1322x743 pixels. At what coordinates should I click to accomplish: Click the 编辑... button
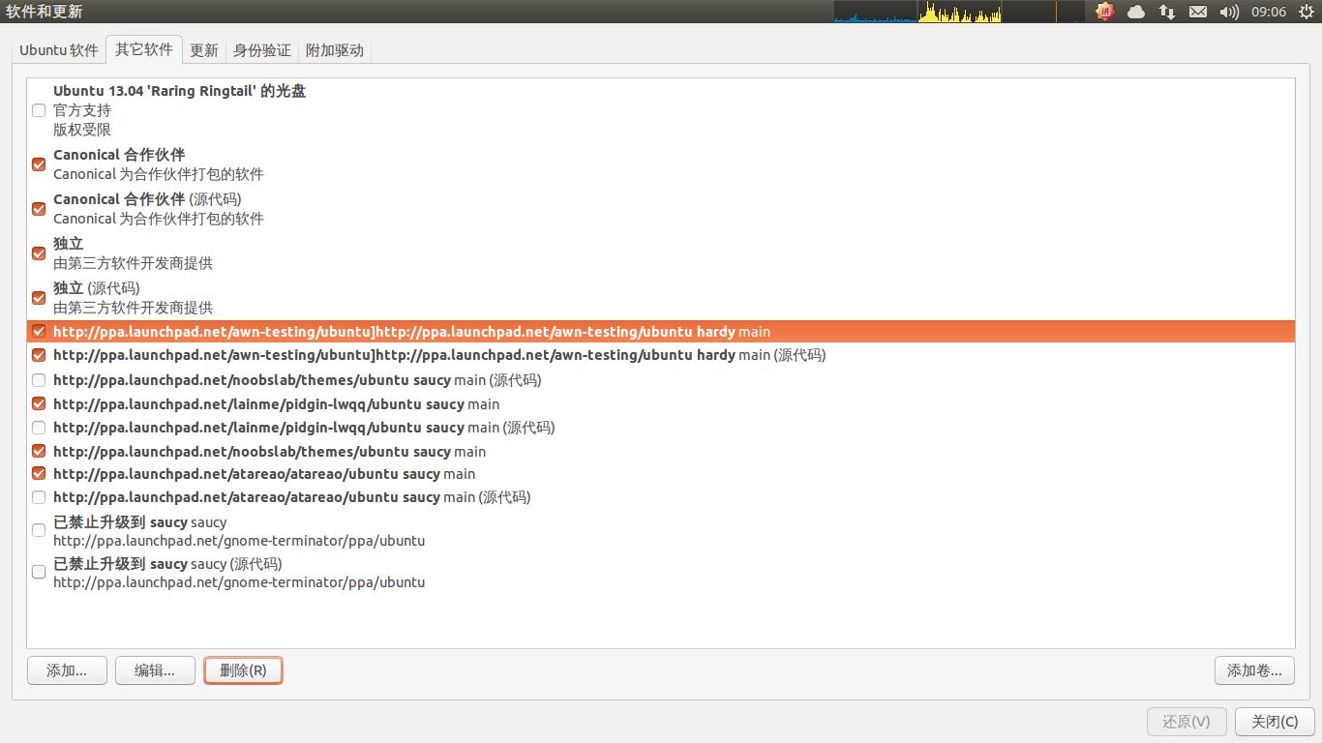click(155, 670)
